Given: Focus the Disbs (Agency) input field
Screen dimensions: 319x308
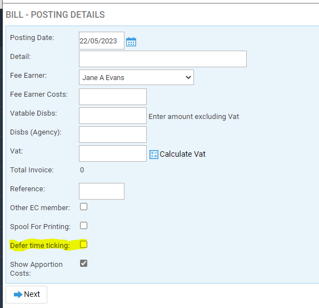Looking at the screenshot, I should (x=113, y=135).
